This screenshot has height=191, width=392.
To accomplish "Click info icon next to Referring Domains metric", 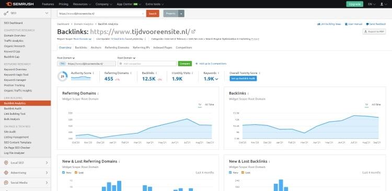I will tap(131, 73).
